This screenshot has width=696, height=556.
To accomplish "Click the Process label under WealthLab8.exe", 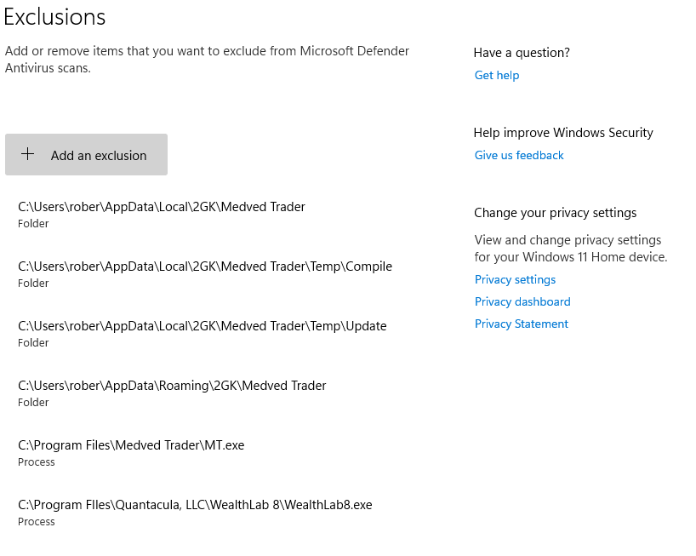I will (x=37, y=522).
